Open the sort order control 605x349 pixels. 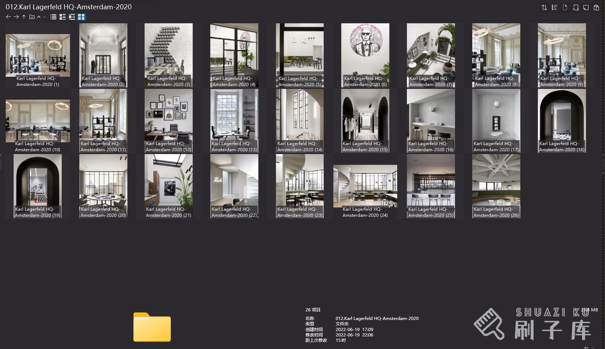544,7
